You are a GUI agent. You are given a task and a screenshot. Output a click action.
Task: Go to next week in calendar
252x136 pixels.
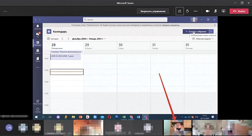[68, 39]
